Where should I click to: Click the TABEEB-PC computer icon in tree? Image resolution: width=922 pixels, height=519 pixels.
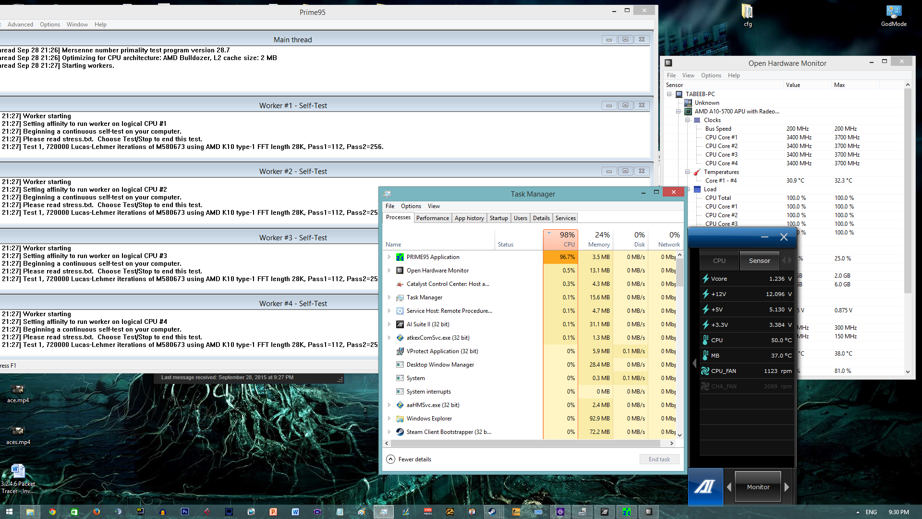pyautogui.click(x=679, y=94)
